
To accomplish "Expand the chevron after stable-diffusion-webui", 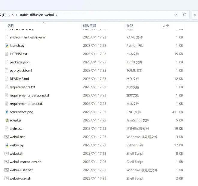I will point(56,15).
